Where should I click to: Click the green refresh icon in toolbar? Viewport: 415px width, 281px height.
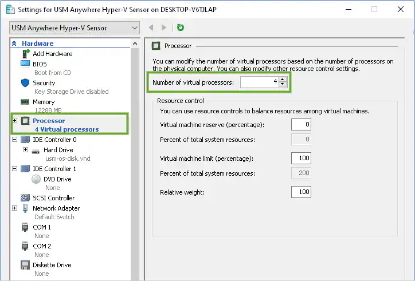click(181, 27)
